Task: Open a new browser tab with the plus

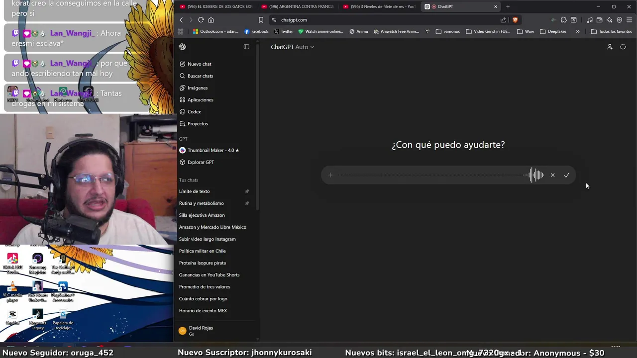Action: 508,6
